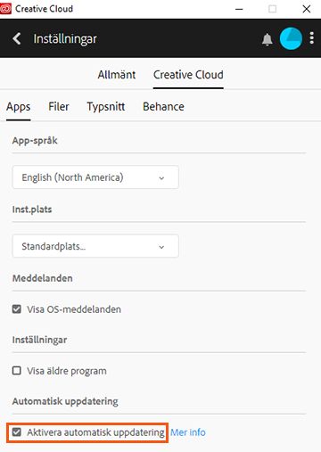Close the Creative Cloud window
The image size is (321, 452).
pos(307,9)
